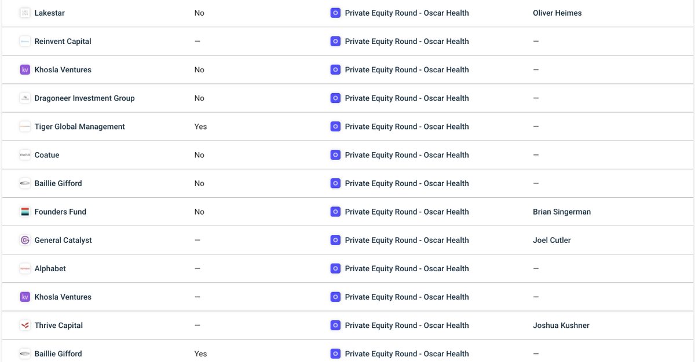Open the Tiger Global Management name link
The image size is (695, 362).
(80, 127)
